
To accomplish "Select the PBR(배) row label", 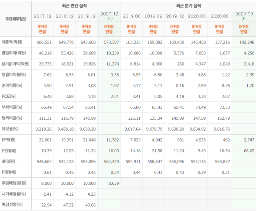I will 9,172.
